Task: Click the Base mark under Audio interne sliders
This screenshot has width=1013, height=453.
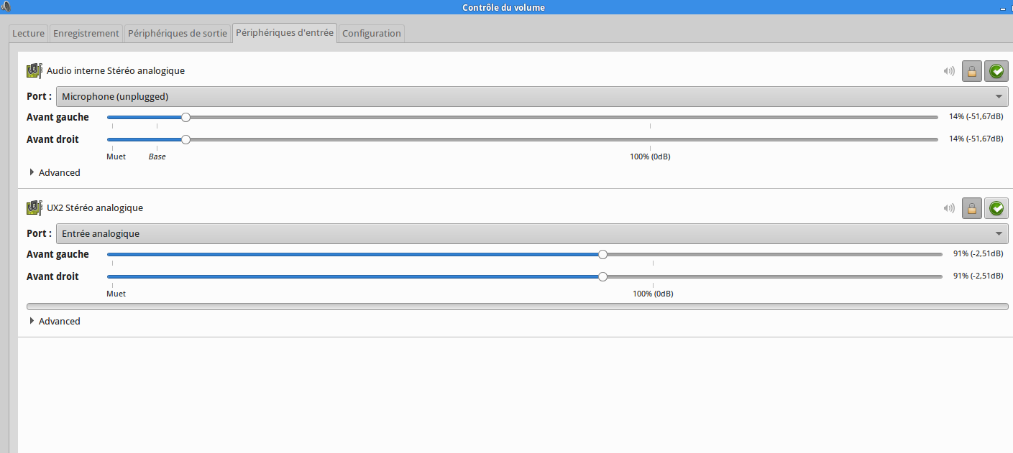Action: tap(157, 157)
